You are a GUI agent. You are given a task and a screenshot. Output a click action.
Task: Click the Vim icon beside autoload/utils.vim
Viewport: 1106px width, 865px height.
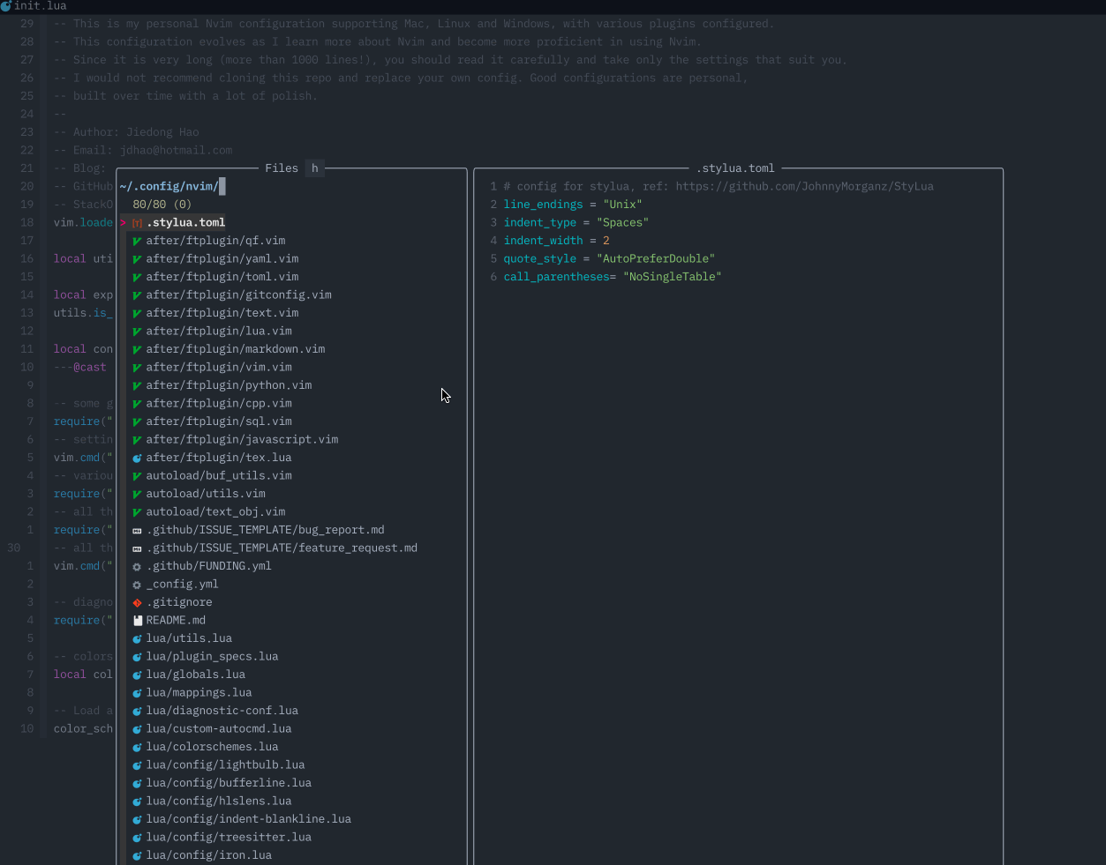[136, 493]
